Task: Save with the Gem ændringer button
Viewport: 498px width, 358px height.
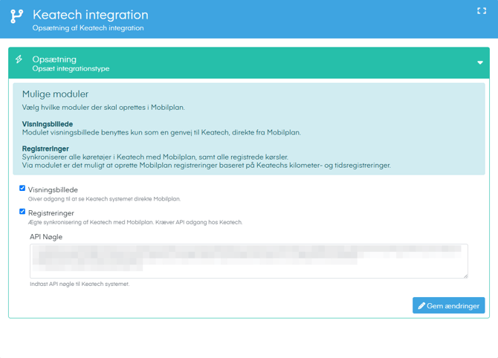Action: (448, 305)
